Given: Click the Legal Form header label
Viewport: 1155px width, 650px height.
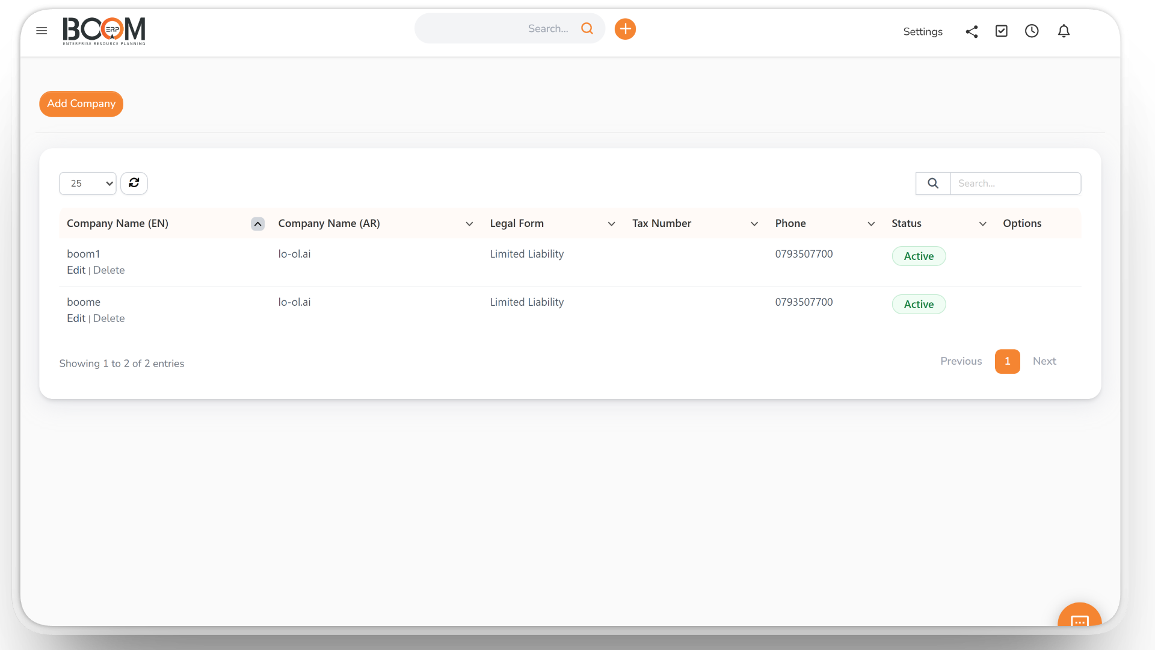Looking at the screenshot, I should [517, 223].
